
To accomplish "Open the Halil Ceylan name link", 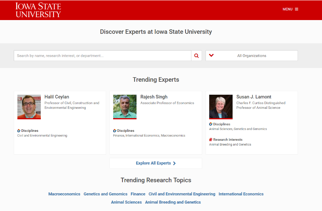I will [57, 97].
